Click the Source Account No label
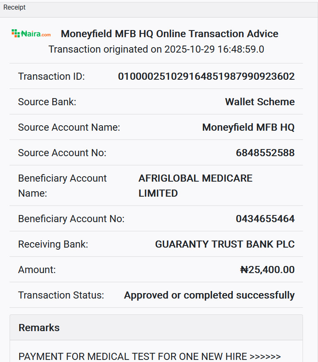This screenshot has height=362, width=318. coord(62,153)
